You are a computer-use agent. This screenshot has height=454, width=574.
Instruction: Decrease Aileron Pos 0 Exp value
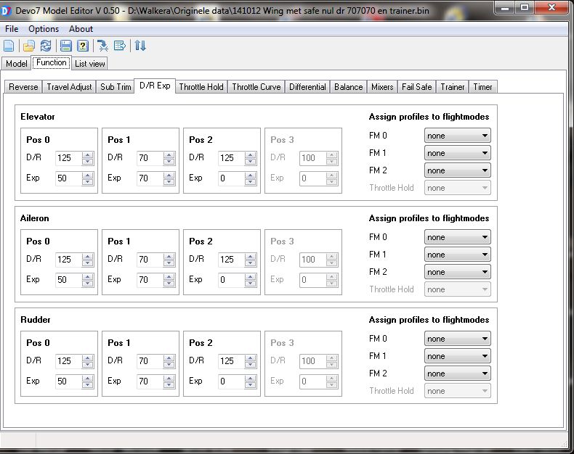[87, 284]
